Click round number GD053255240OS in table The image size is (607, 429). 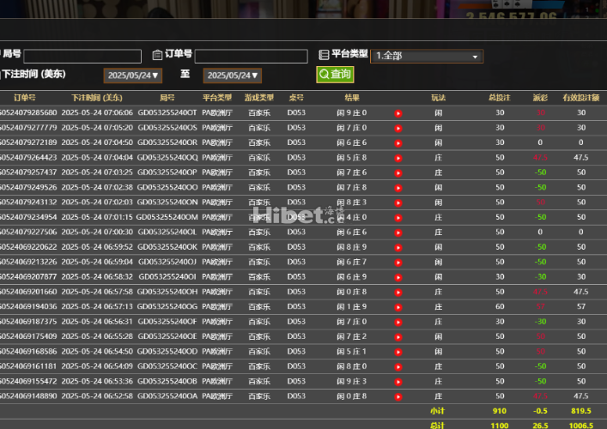167,128
